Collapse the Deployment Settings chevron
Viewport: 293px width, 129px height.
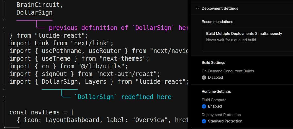(x=197, y=8)
